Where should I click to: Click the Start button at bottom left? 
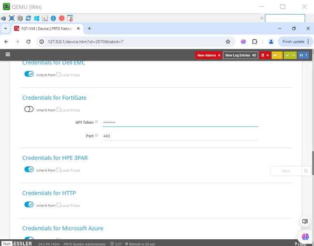pos(7,244)
